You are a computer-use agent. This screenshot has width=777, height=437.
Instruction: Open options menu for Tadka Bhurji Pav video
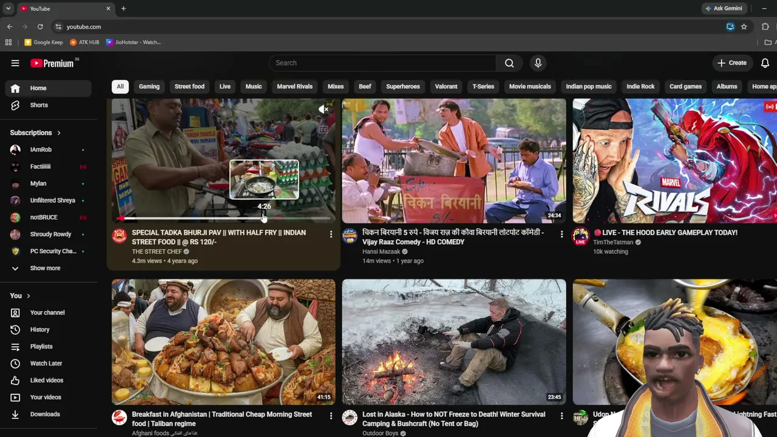331,234
